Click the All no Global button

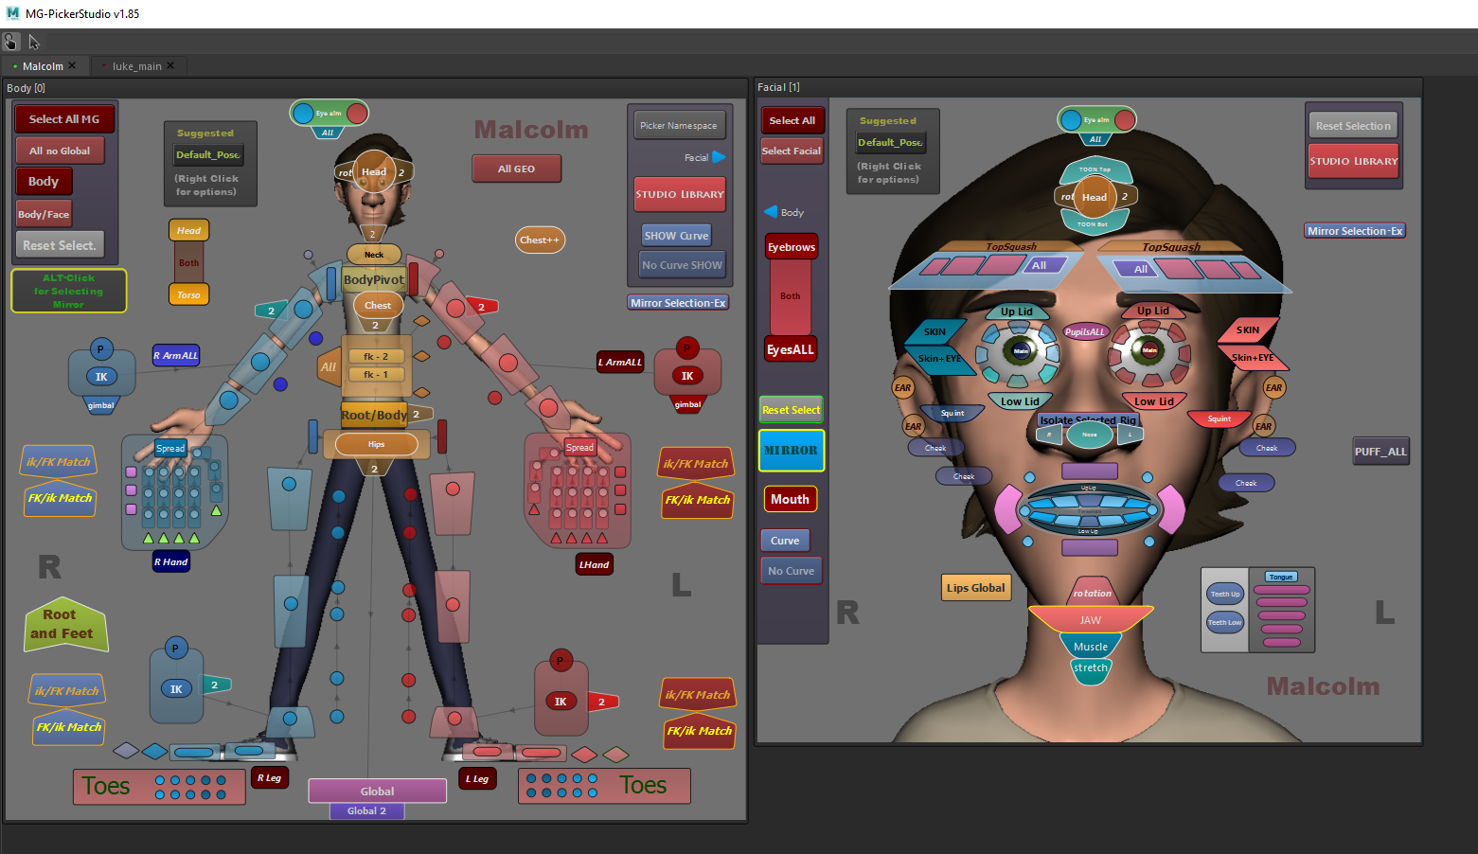[60, 151]
